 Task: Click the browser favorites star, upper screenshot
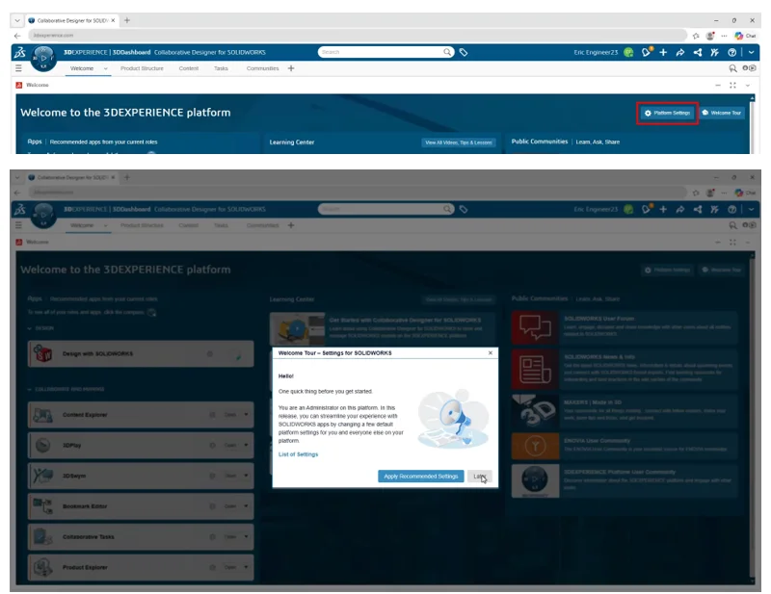[x=696, y=36]
